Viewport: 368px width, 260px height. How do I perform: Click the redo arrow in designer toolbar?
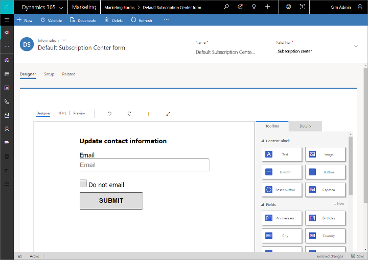tap(129, 114)
